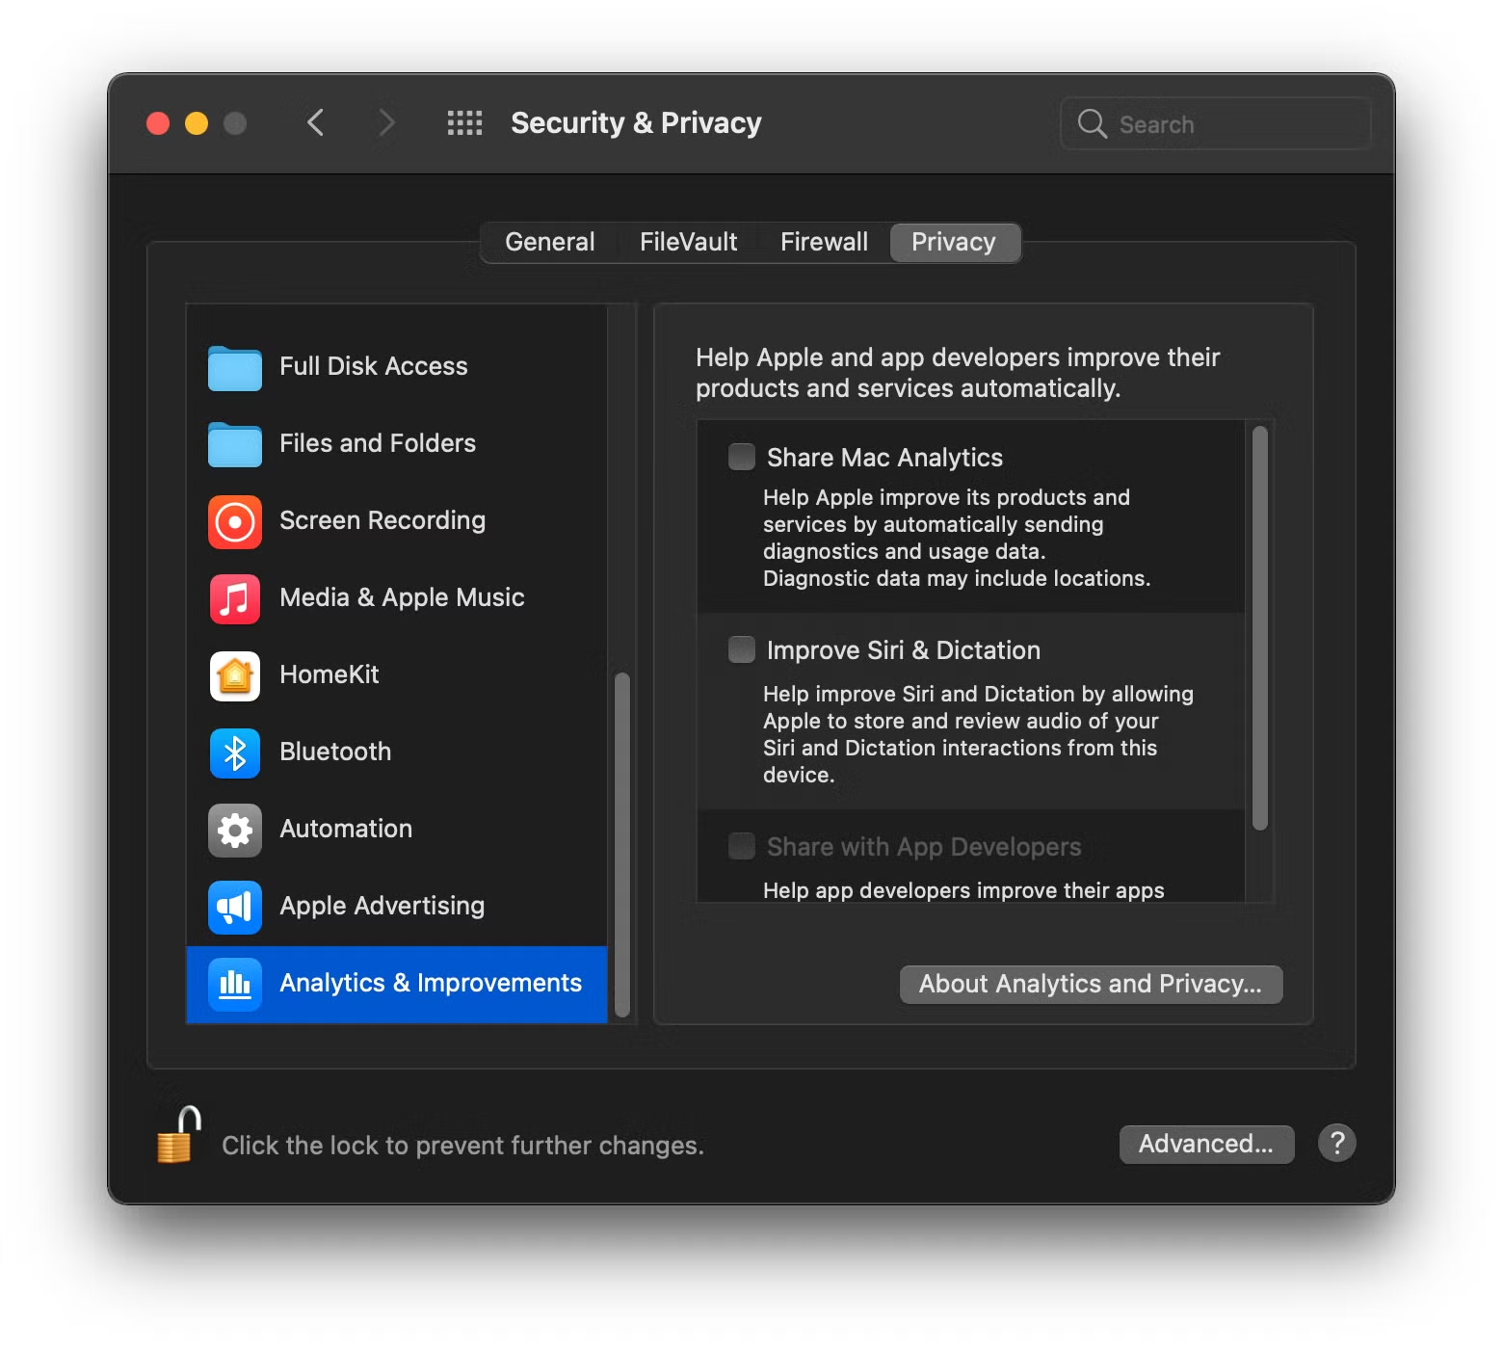
Task: Click the Media & Apple Music note icon
Action: [235, 599]
